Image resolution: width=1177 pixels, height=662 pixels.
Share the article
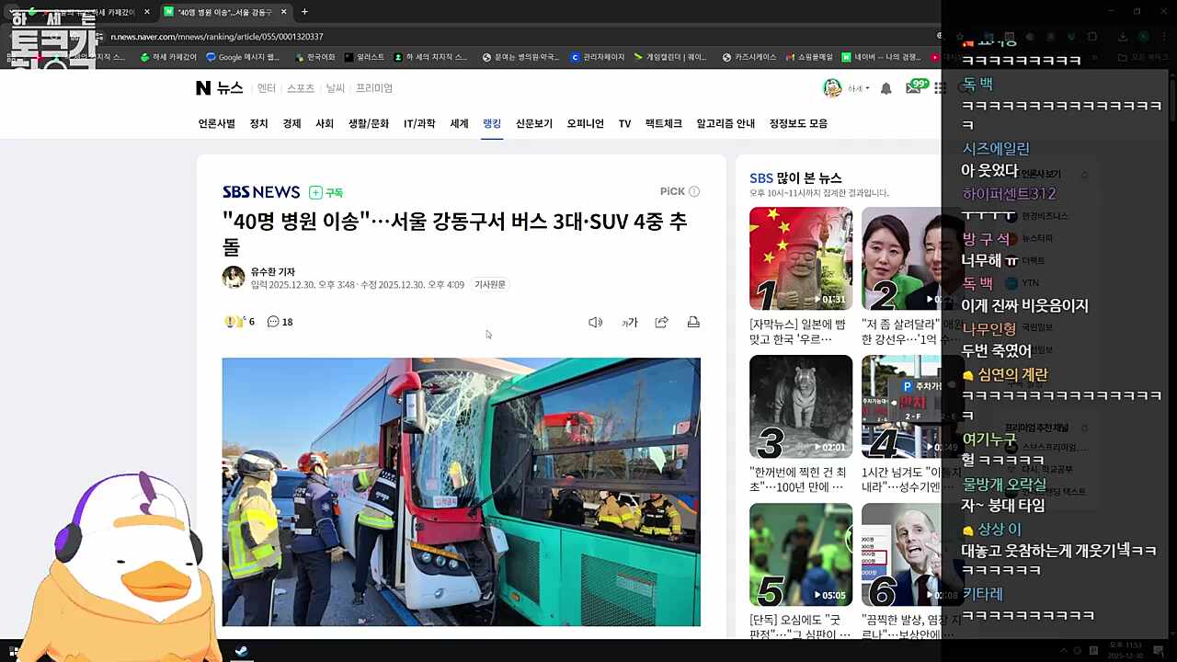click(x=661, y=322)
